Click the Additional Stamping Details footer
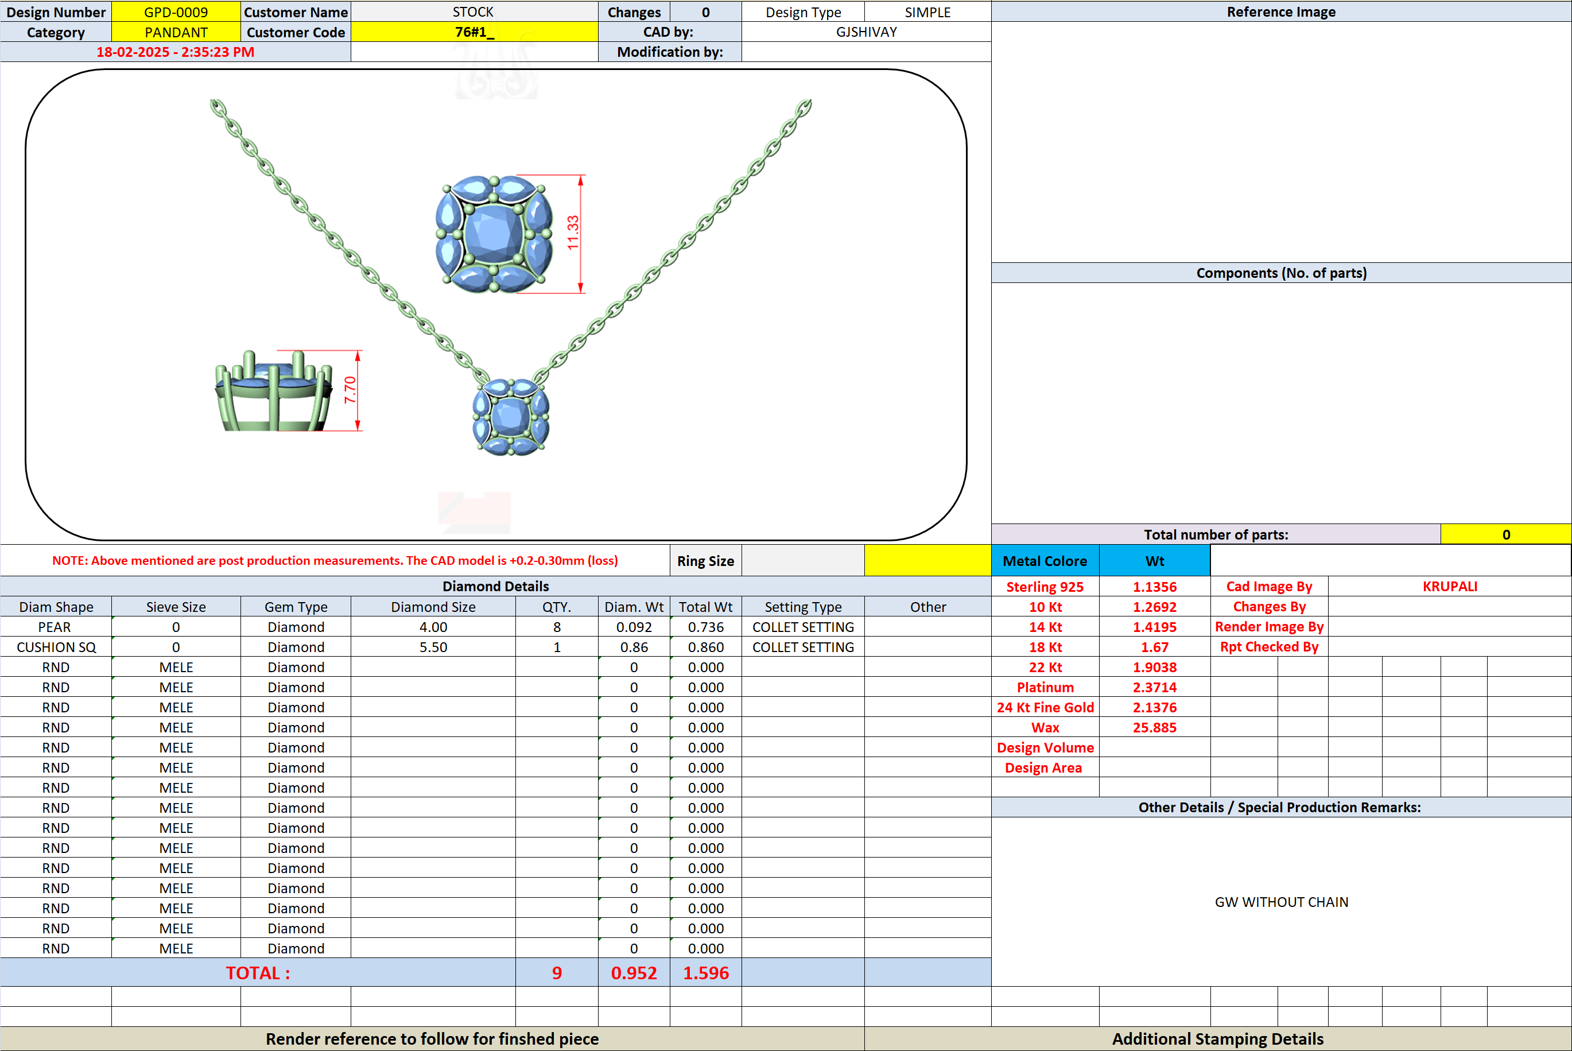Screen dimensions: 1572x1051 pyautogui.click(x=1217, y=1038)
